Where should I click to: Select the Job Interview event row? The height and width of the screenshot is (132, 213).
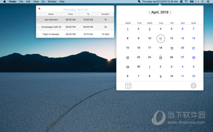(75, 20)
